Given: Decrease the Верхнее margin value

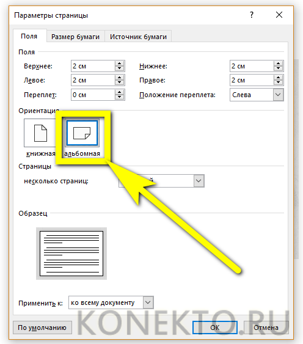Looking at the screenshot, I should pyautogui.click(x=119, y=68).
